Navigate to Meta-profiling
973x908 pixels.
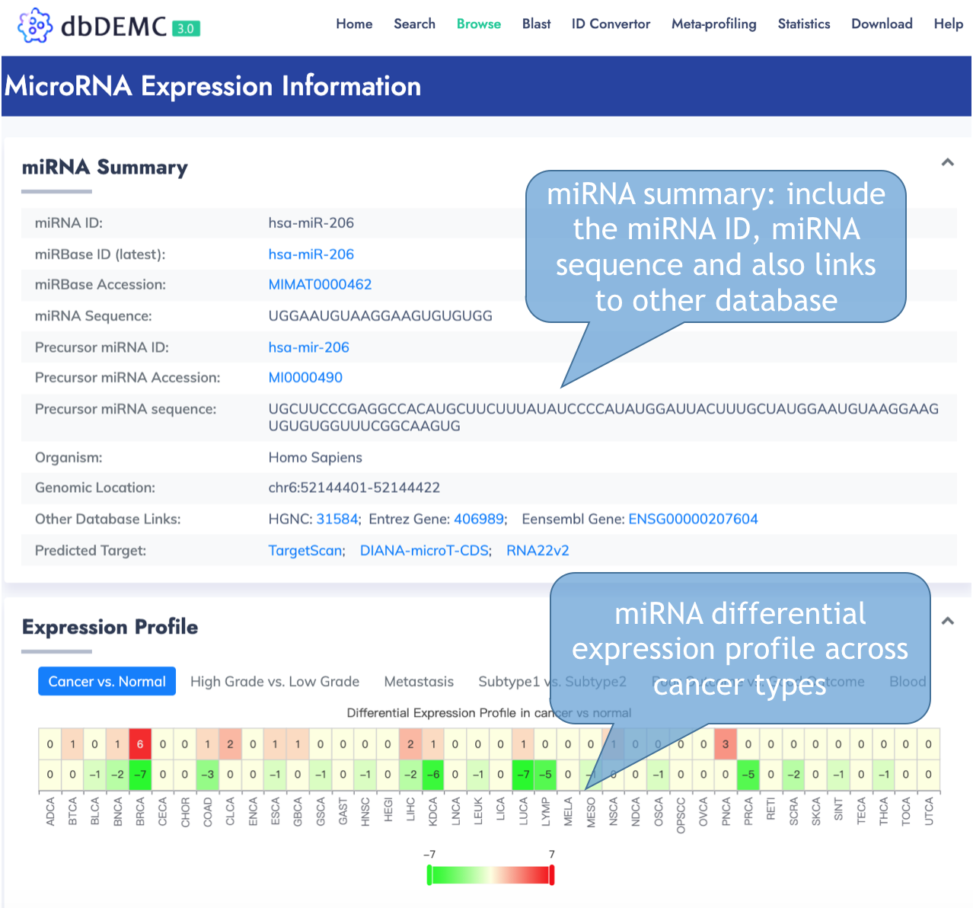click(x=714, y=24)
